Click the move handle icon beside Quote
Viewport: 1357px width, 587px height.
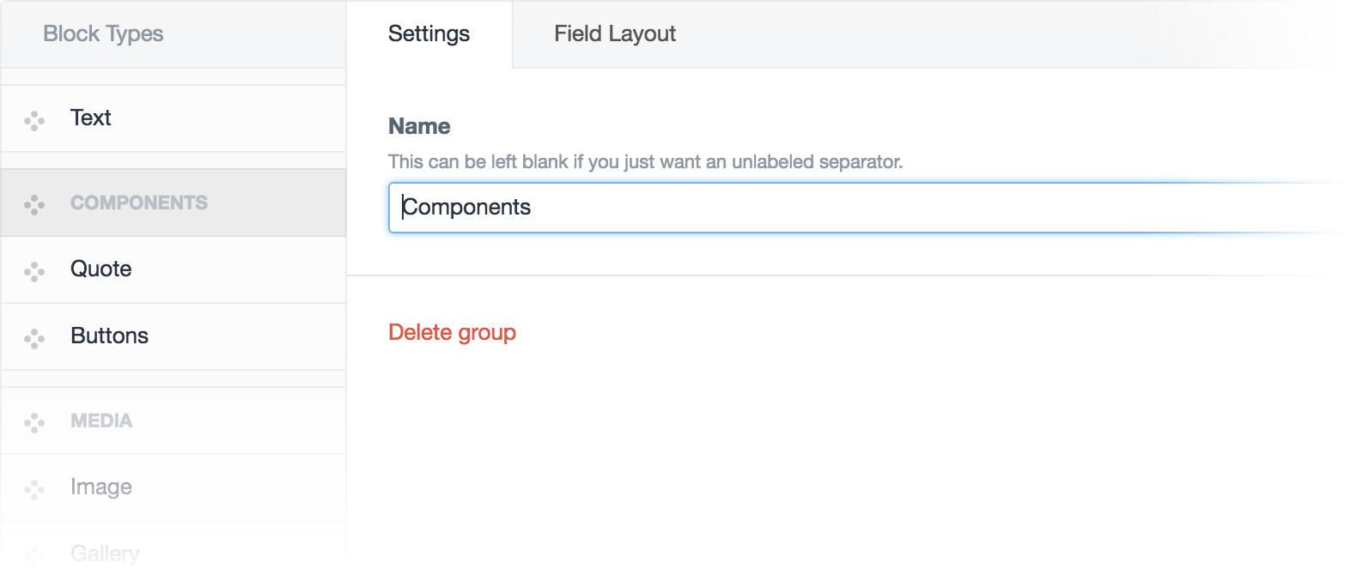[34, 272]
